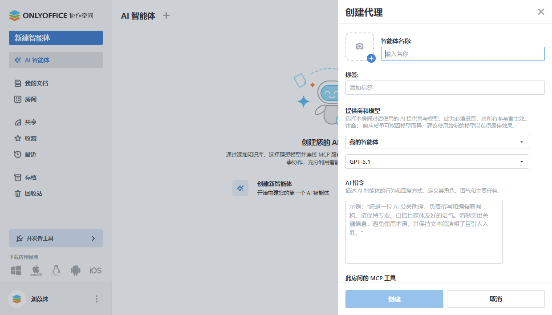Open the 我的智能体 provider dropdown
The height and width of the screenshot is (315, 552).
pyautogui.click(x=437, y=142)
